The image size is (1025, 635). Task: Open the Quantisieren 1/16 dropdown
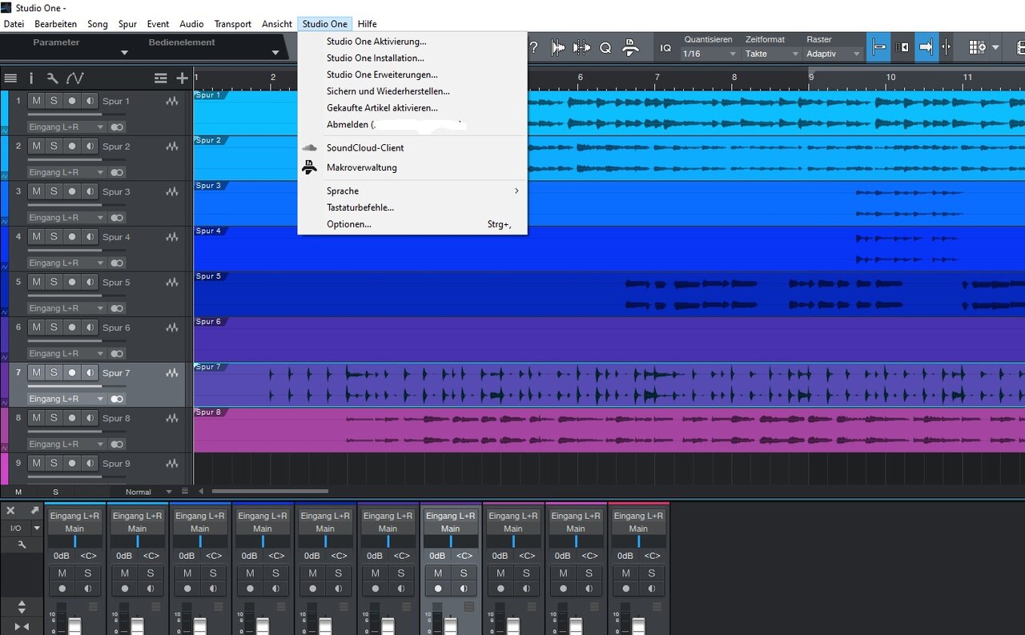[709, 54]
